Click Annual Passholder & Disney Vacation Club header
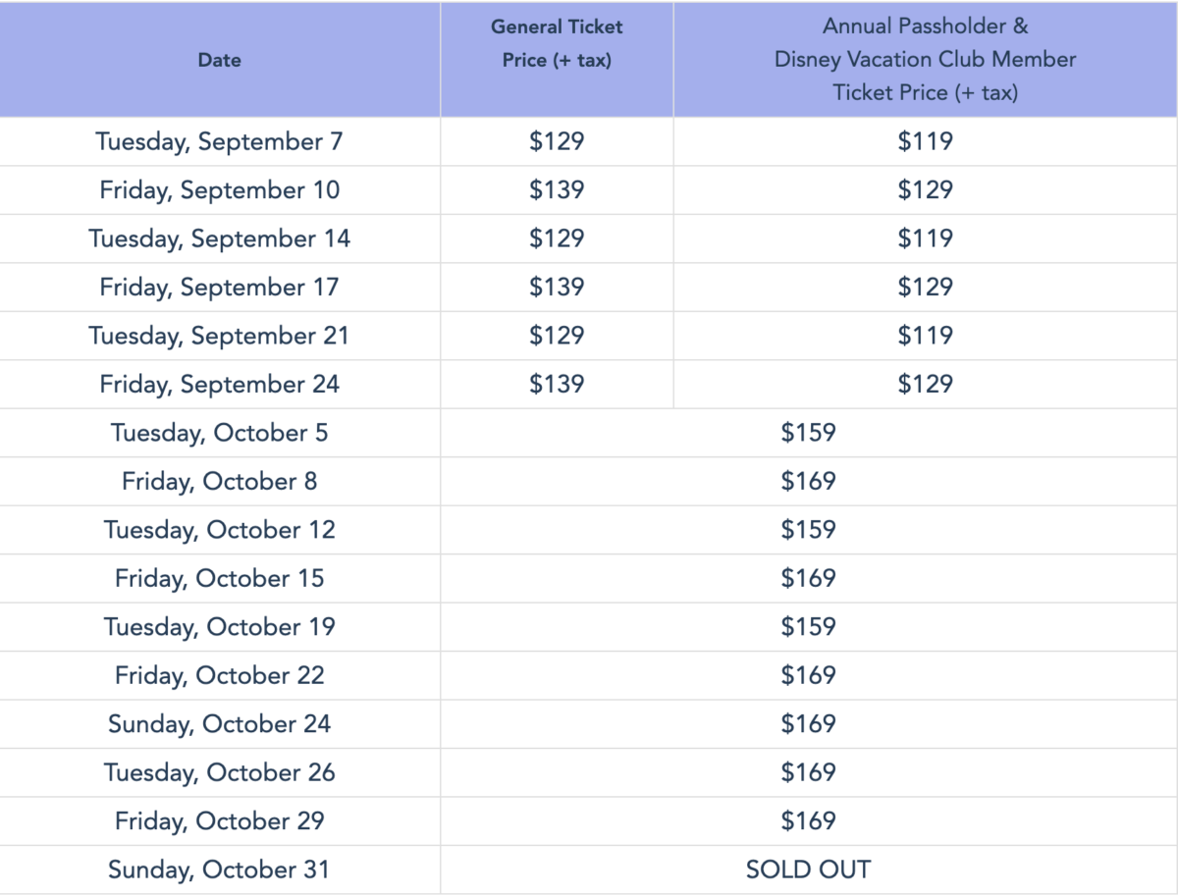This screenshot has height=896, width=1178. click(925, 60)
